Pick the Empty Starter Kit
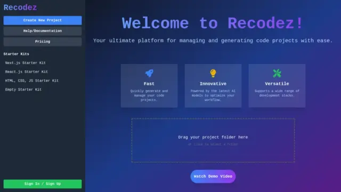 tap(23, 90)
